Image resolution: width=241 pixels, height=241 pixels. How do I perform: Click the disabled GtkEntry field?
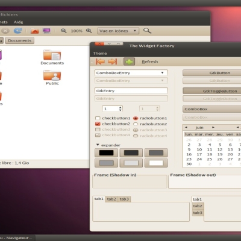coord(131,99)
